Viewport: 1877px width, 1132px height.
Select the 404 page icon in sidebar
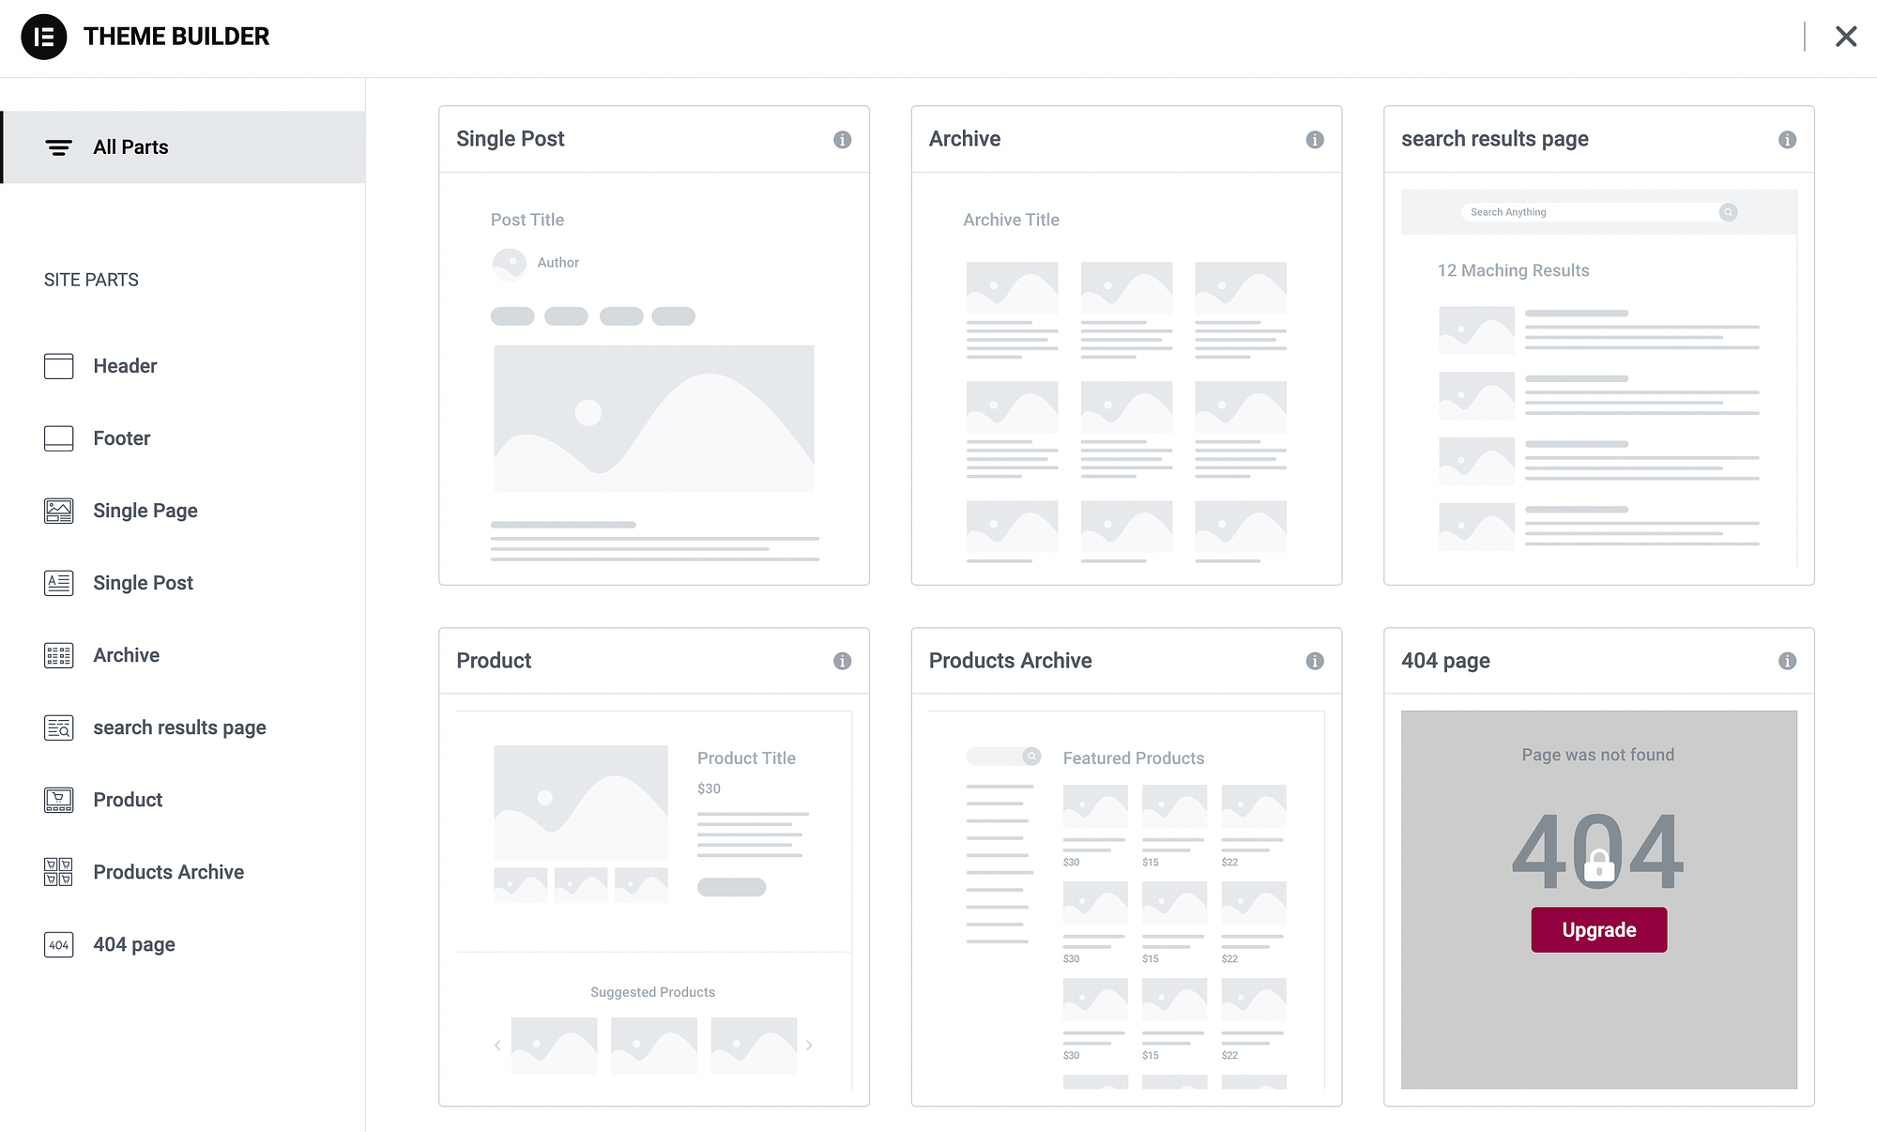(x=57, y=943)
